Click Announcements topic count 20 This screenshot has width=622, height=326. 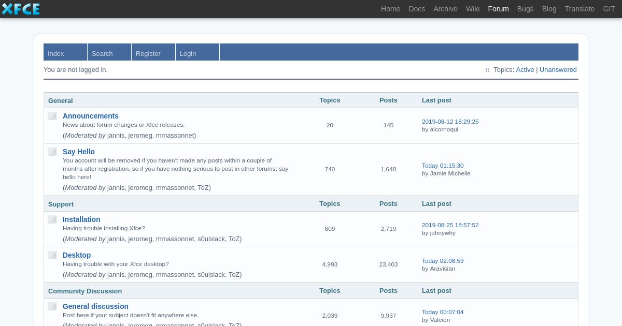[x=330, y=125]
